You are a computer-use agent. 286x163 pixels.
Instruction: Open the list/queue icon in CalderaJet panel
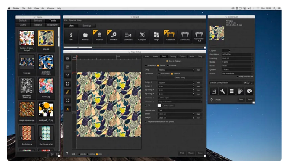[x=231, y=91]
